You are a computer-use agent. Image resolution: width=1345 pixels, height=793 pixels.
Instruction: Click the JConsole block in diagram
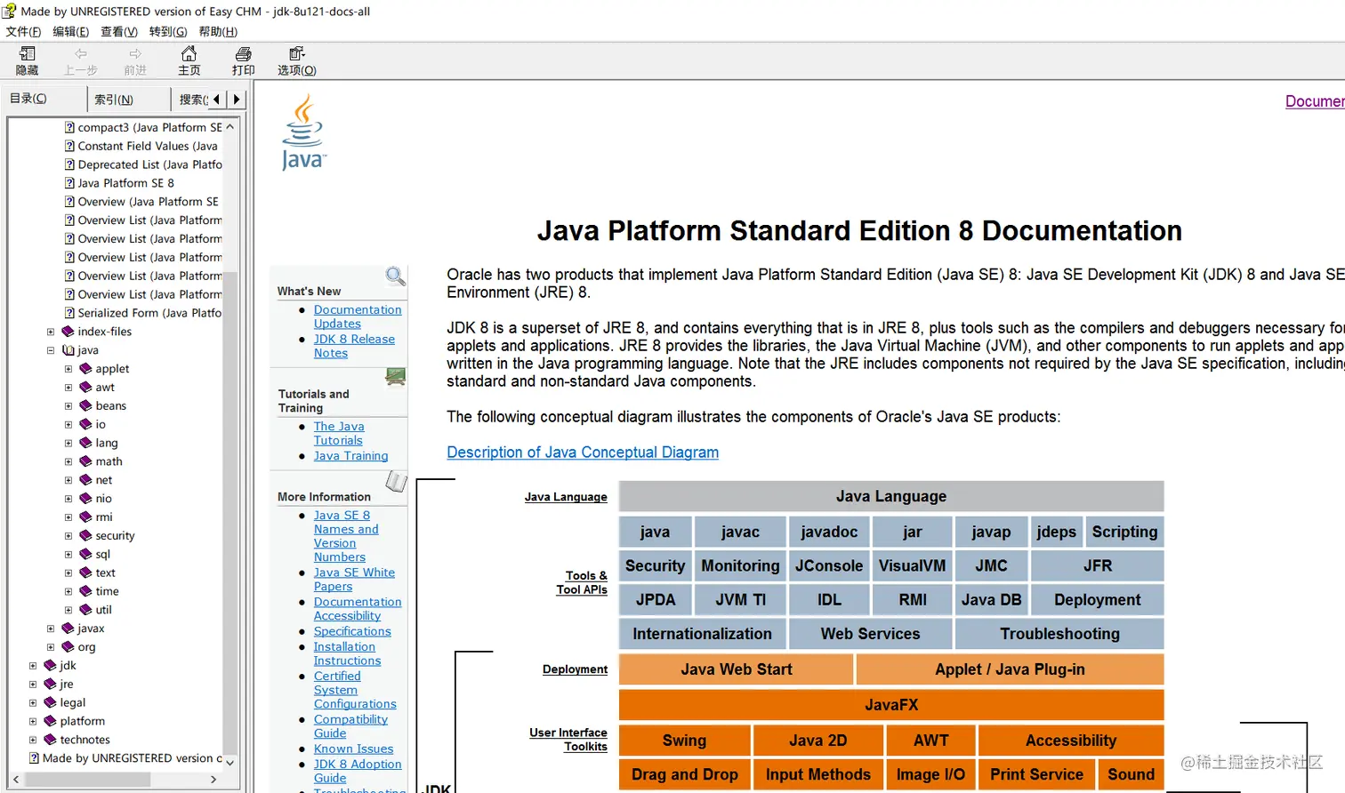pos(829,565)
